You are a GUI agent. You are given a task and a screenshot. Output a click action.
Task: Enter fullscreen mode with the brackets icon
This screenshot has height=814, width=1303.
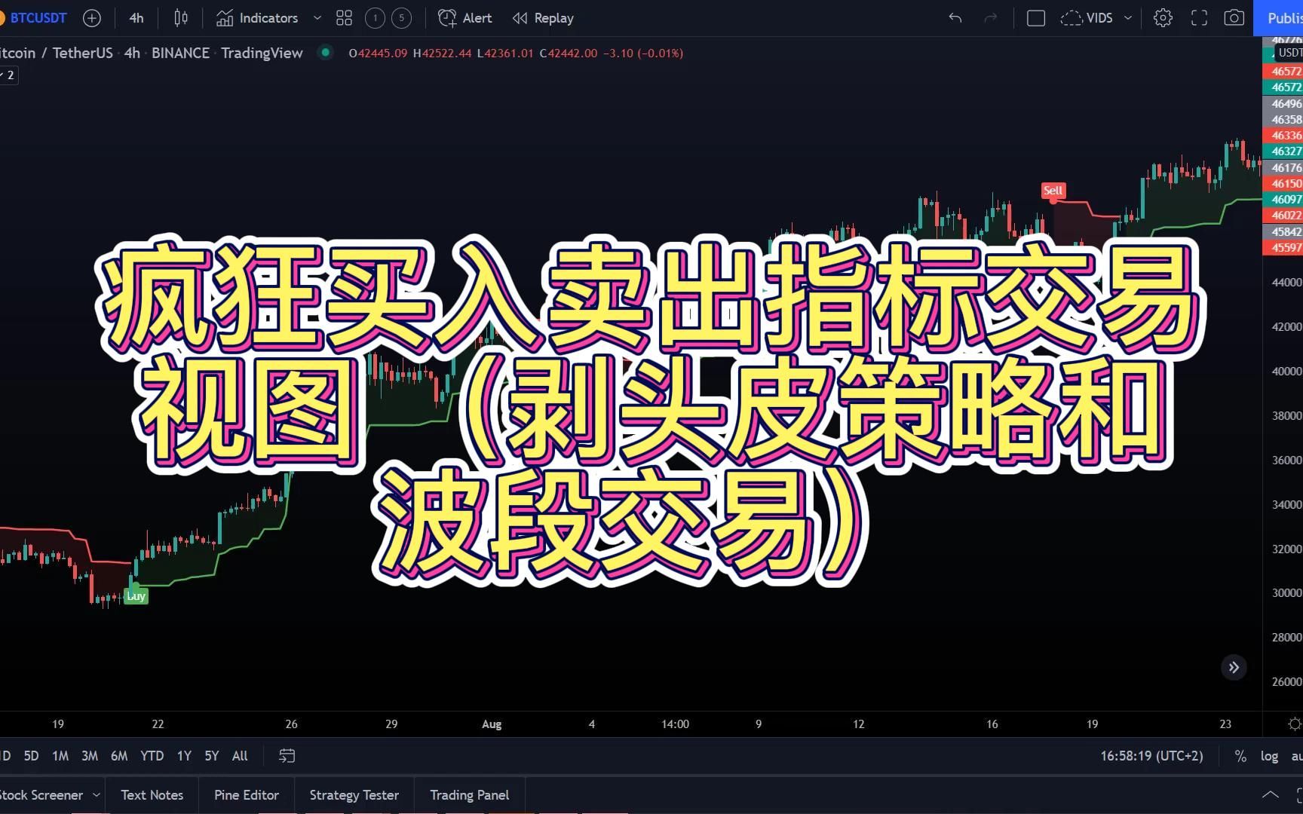click(x=1198, y=17)
